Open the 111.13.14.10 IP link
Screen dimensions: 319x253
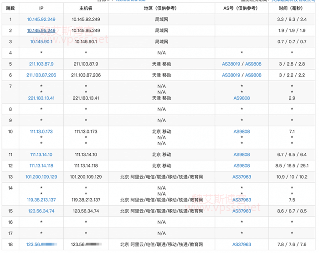[x=41, y=155]
